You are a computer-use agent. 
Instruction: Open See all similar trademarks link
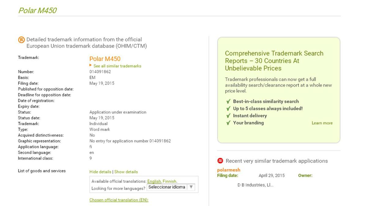click(x=117, y=66)
